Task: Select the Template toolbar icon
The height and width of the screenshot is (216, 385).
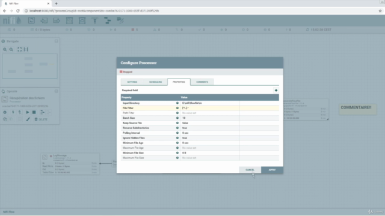Action: tap(108, 20)
